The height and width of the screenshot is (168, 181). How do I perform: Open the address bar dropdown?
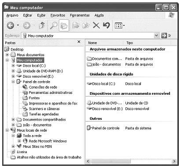[x=156, y=36]
